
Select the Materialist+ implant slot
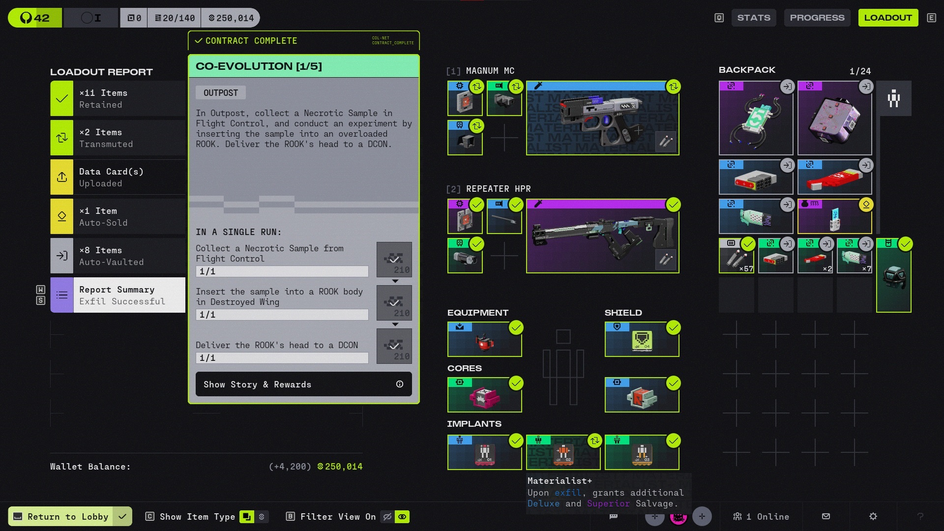563,452
